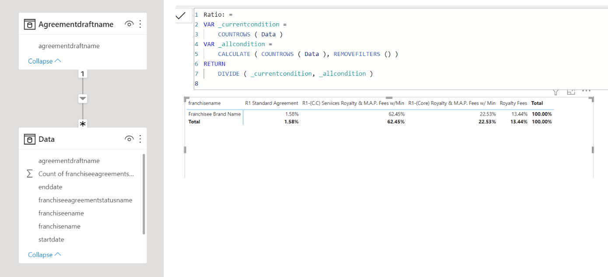Place cursor on the Ratio: = line
The height and width of the screenshot is (277, 608).
(x=218, y=14)
